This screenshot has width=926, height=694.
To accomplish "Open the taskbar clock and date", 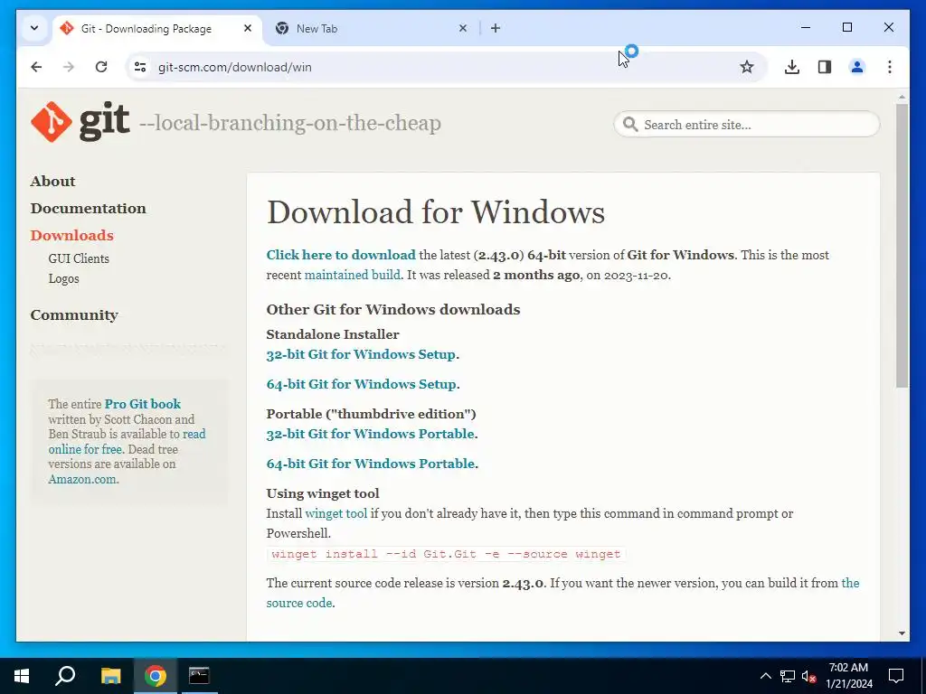I will [x=848, y=676].
